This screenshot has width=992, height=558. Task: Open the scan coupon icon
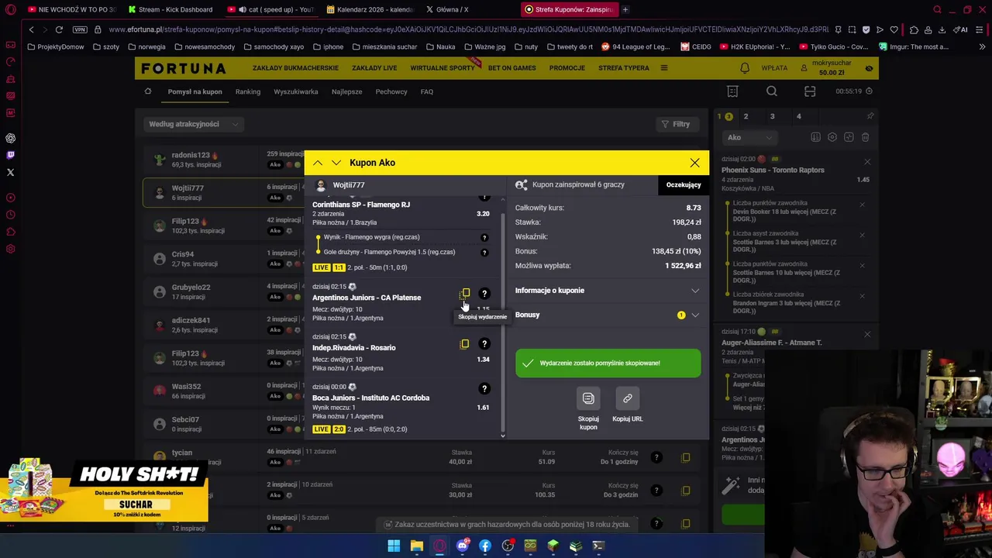coord(810,91)
